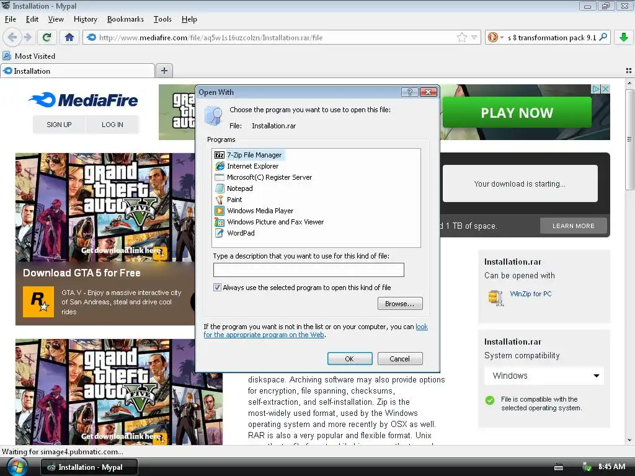Click page vertical scrollbar thumb
Viewport: 635px width, 476px height.
point(629,139)
